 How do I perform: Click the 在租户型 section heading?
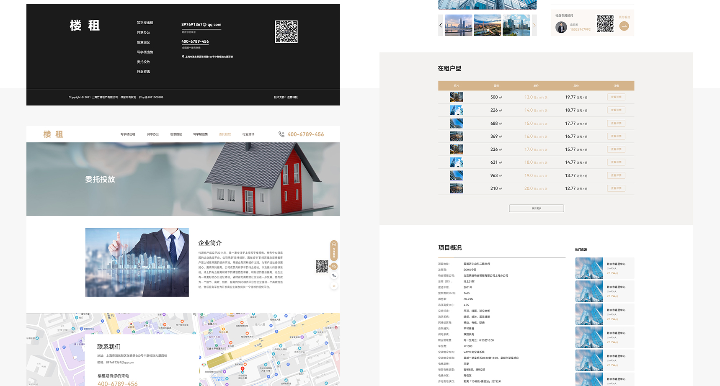(449, 68)
